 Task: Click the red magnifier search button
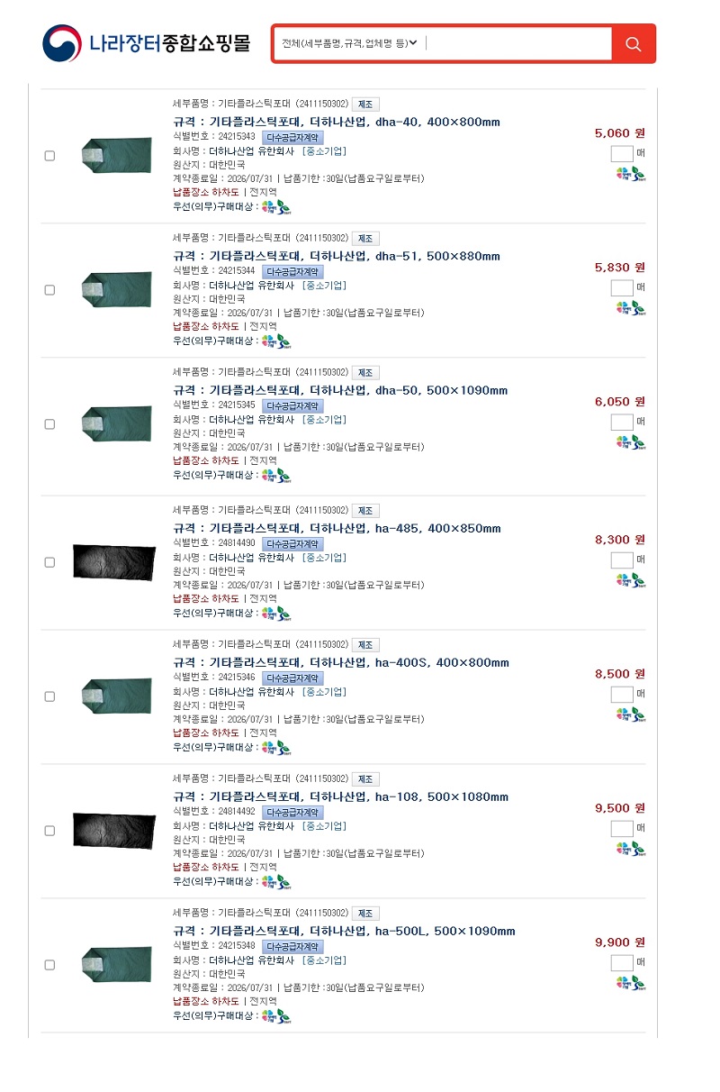point(633,44)
